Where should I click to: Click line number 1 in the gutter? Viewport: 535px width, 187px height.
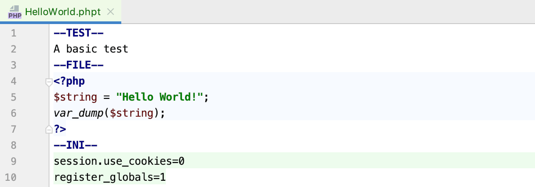pyautogui.click(x=12, y=33)
